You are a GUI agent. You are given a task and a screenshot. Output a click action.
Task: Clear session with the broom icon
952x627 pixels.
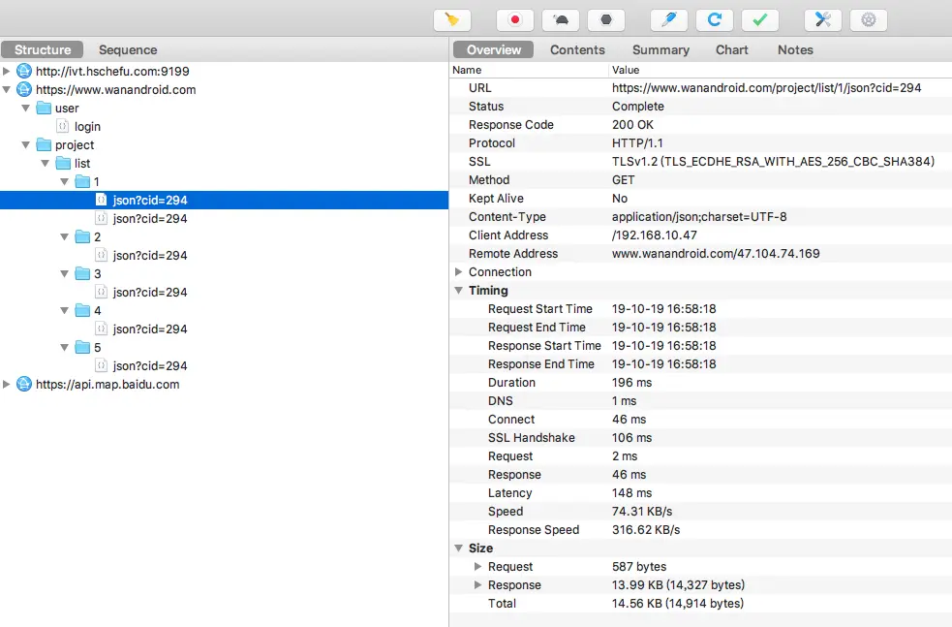tap(451, 20)
